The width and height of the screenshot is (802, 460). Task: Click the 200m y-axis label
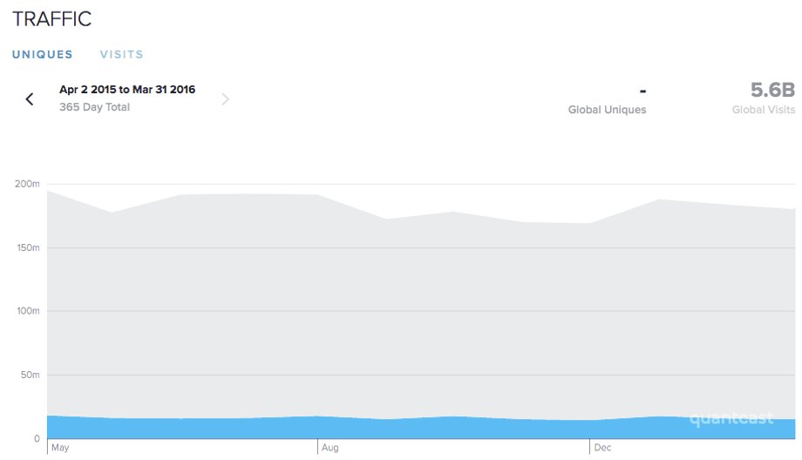tap(27, 184)
